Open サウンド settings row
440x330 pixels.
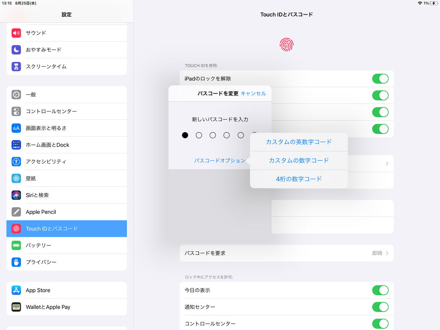tap(67, 33)
